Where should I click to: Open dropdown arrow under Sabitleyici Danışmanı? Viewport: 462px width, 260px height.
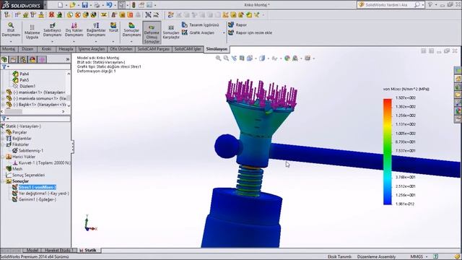[x=52, y=42]
